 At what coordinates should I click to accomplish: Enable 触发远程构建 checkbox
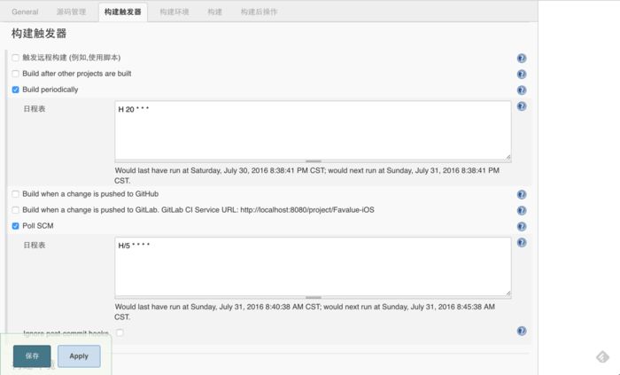coord(15,58)
